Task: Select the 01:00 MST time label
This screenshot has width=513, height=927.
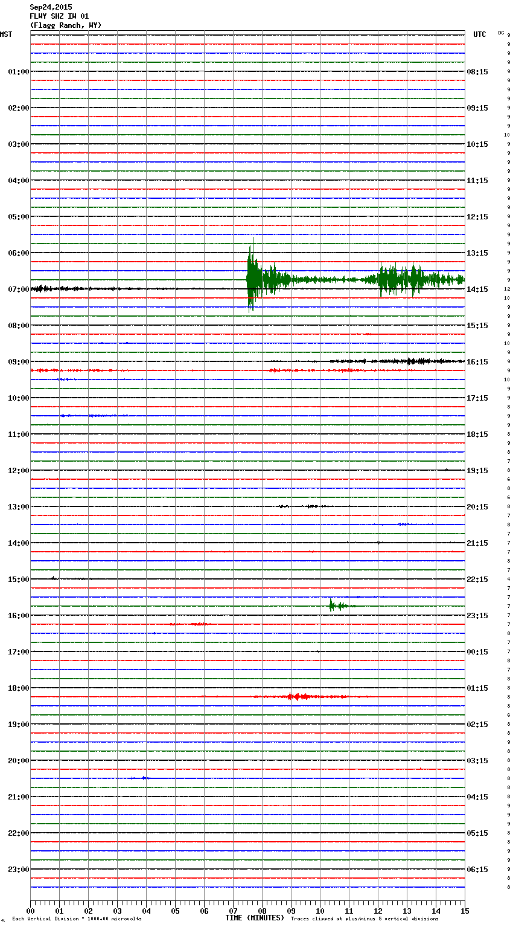Action: coord(18,72)
